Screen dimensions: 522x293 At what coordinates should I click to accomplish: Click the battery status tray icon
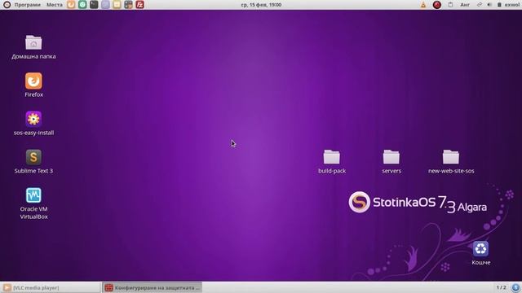(499, 5)
